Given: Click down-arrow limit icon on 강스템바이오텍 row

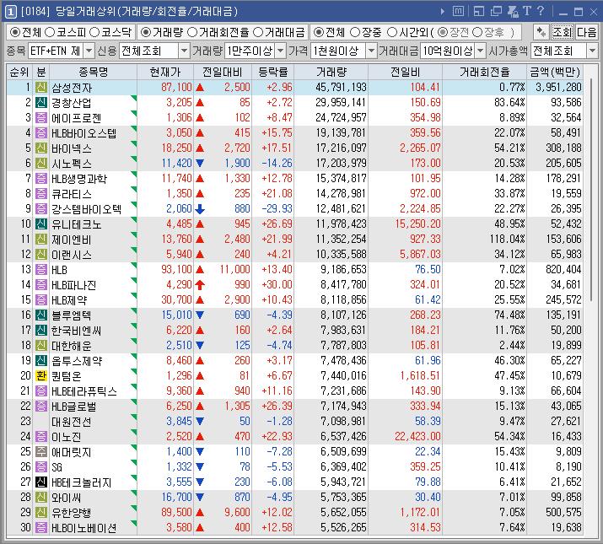Looking at the screenshot, I should pyautogui.click(x=200, y=209).
